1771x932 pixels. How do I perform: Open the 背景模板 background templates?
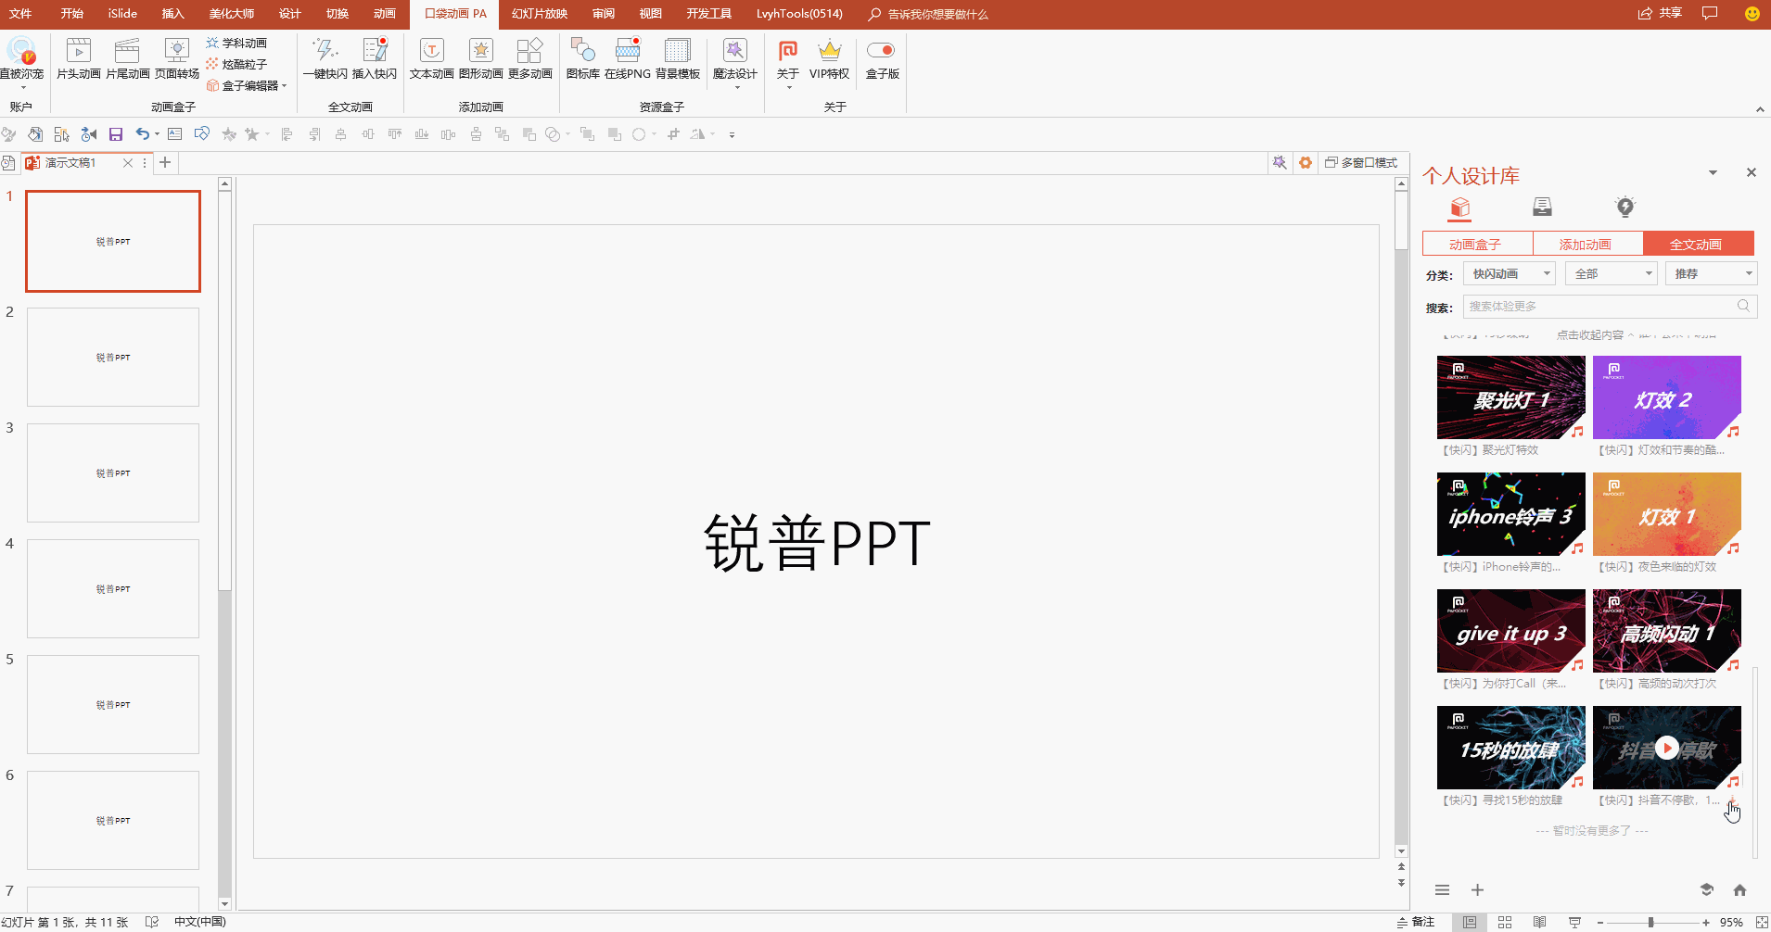point(678,58)
